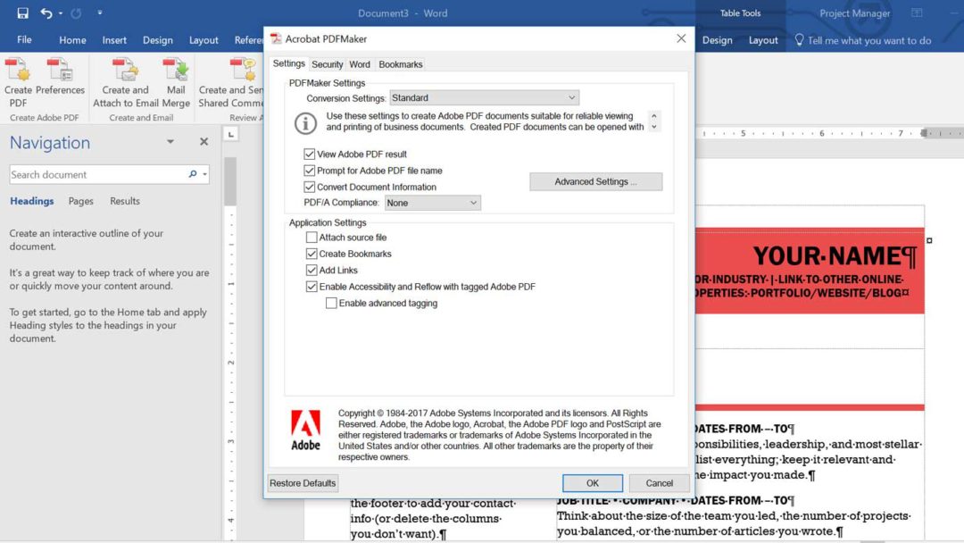The height and width of the screenshot is (543, 964).
Task: Disable Create Bookmarks
Action: (x=313, y=253)
